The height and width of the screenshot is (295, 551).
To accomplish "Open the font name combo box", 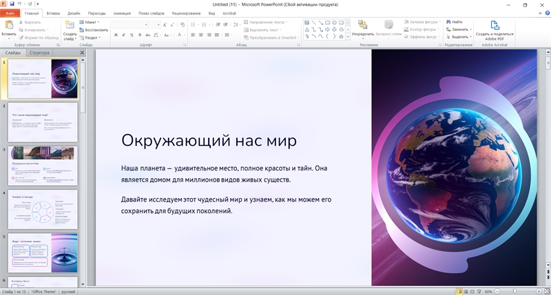I will pos(129,25).
